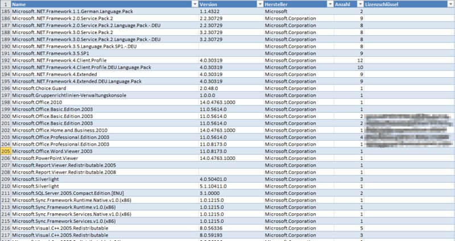The image size is (455, 241).
Task: Click the version 5.1.10411.0 cell
Action: pyautogui.click(x=231, y=187)
